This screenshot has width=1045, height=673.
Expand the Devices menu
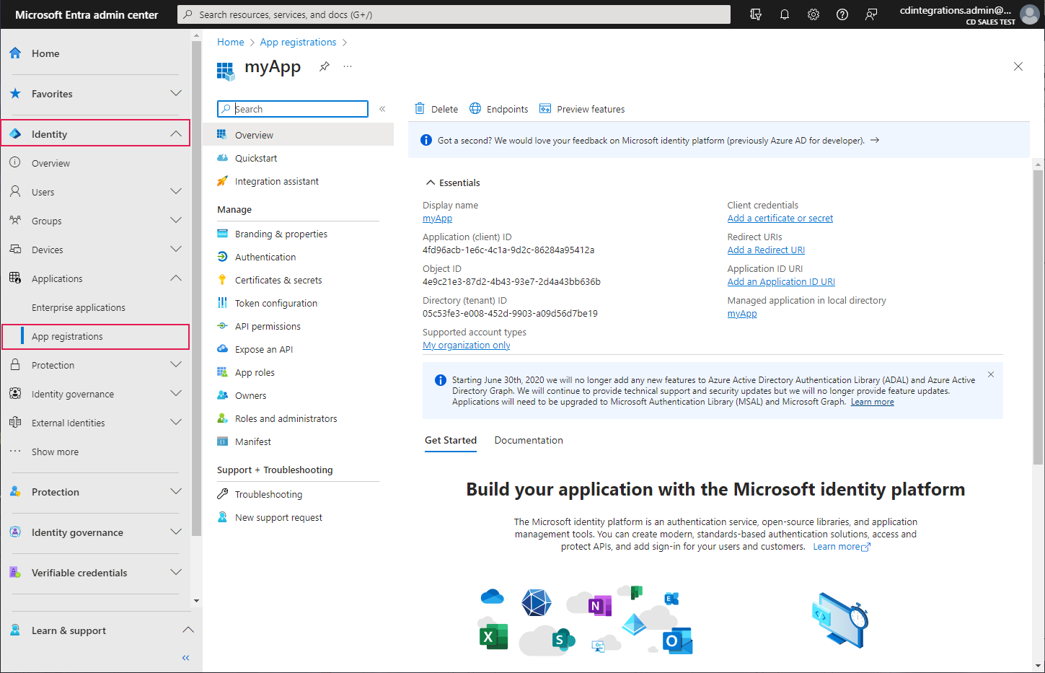tap(175, 249)
